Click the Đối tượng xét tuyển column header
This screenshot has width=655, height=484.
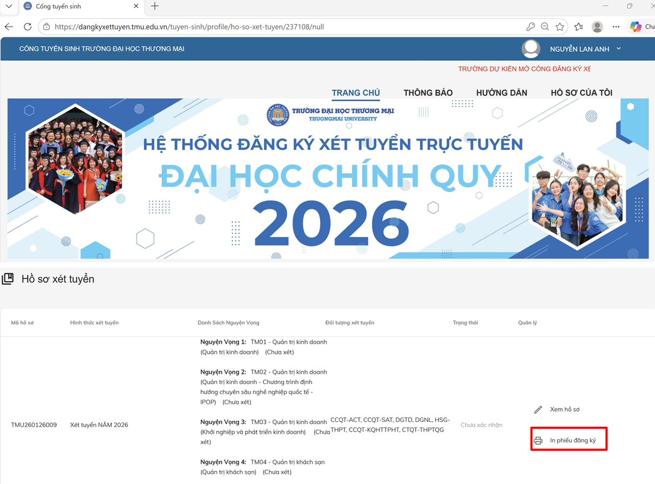(350, 323)
